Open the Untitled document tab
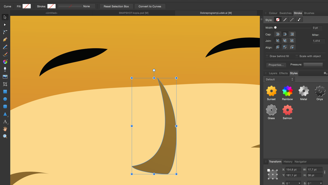 tap(51, 13)
